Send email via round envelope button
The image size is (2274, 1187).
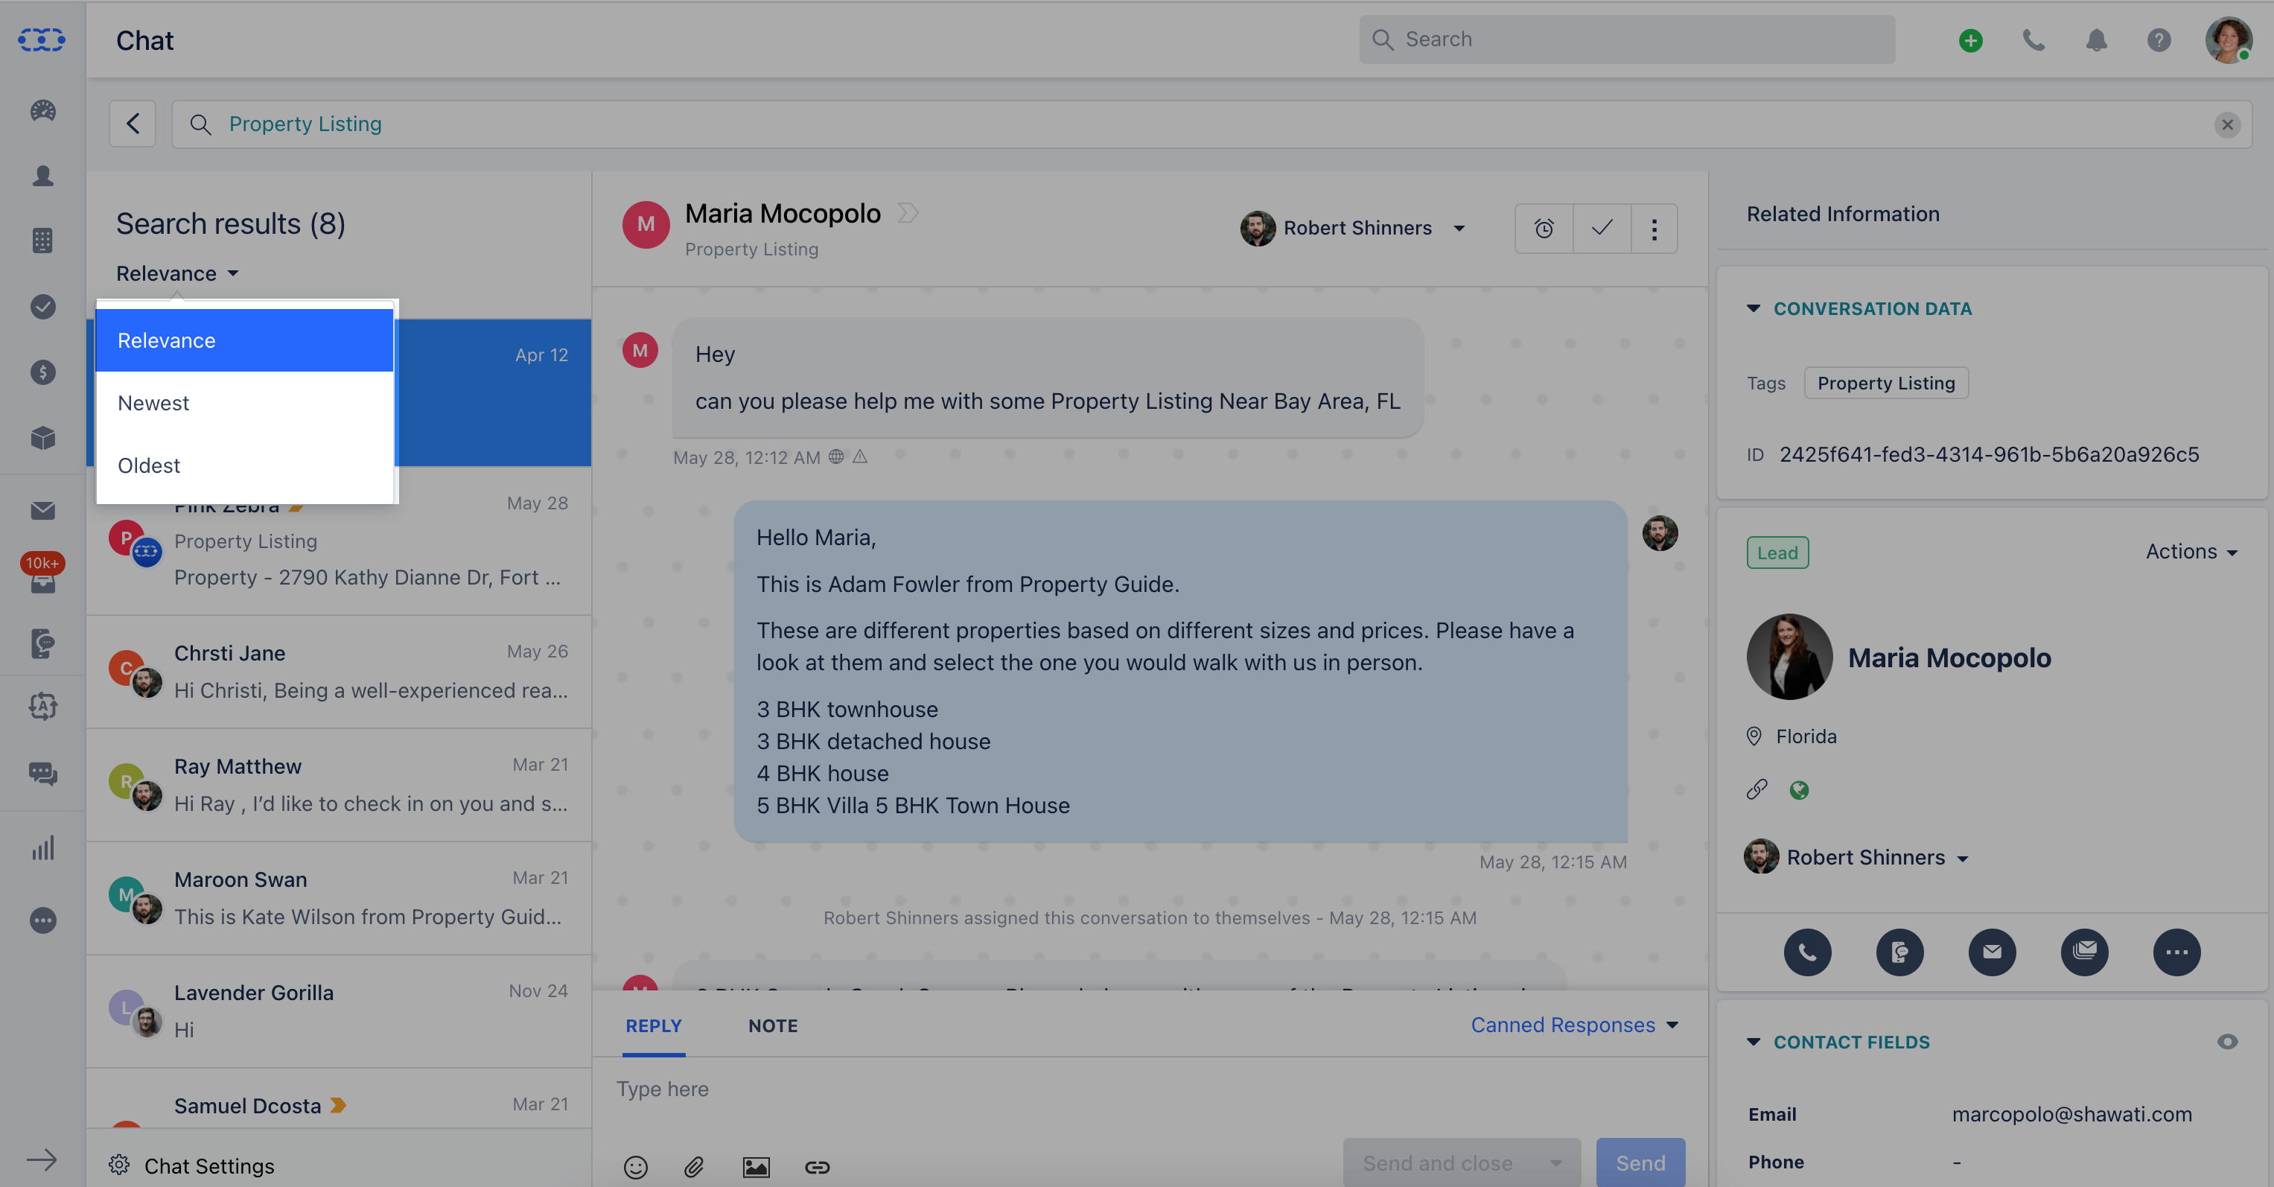(1993, 952)
